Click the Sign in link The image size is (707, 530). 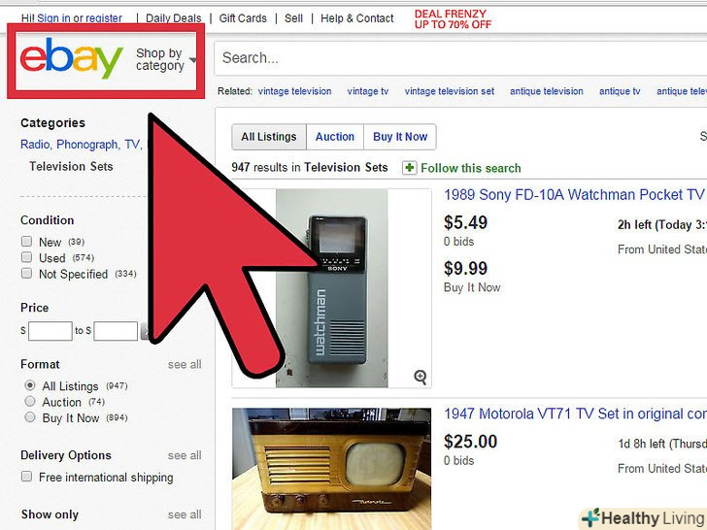53,18
